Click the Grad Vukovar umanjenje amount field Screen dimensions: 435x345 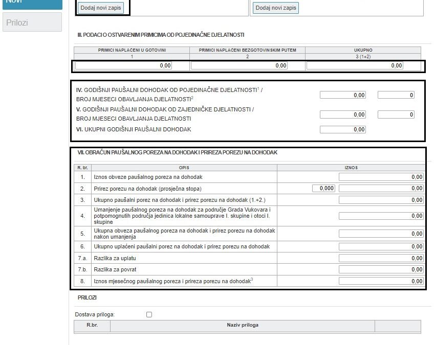[x=381, y=216]
